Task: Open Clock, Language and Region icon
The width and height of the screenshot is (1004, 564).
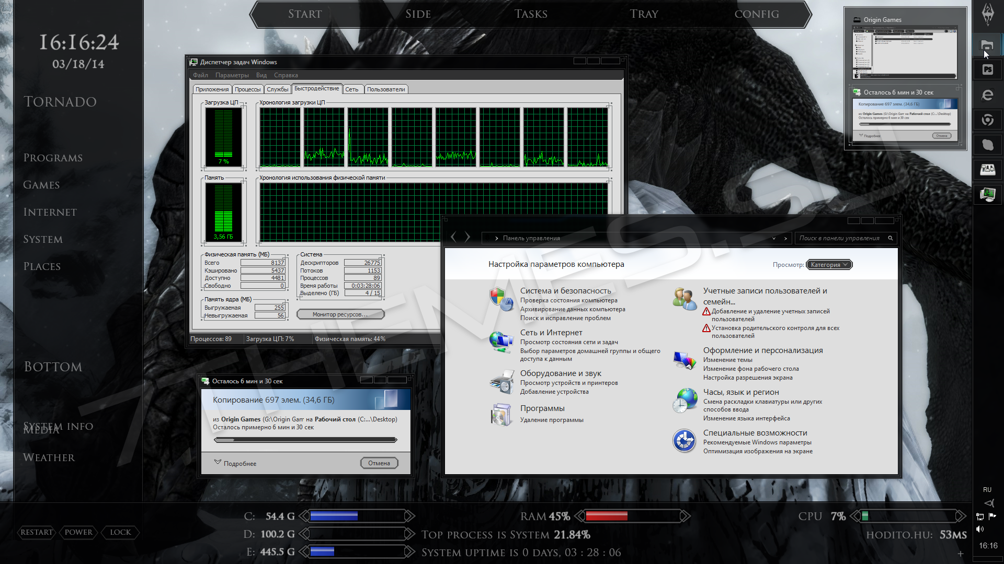Action: click(684, 401)
